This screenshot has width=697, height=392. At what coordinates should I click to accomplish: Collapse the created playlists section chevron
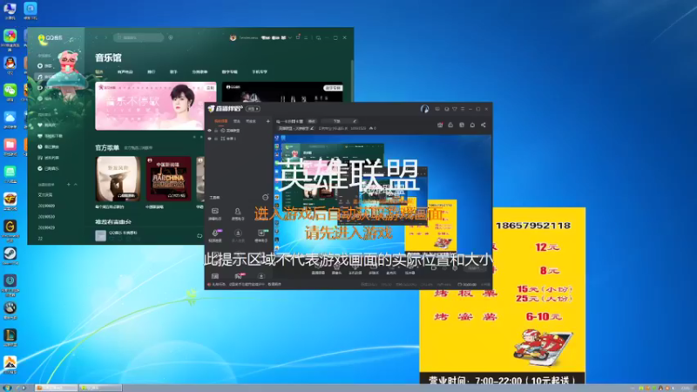76,184
